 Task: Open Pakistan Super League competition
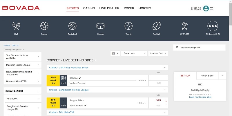23,65
